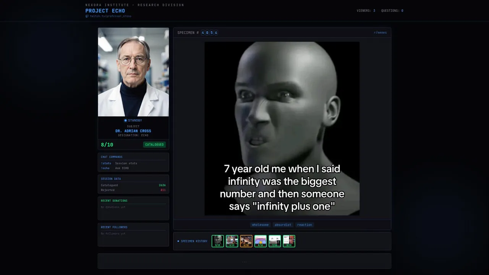This screenshot has height=275, width=489.
Task: Click the DESIGNATION: ECHO line
Action: tap(133, 135)
